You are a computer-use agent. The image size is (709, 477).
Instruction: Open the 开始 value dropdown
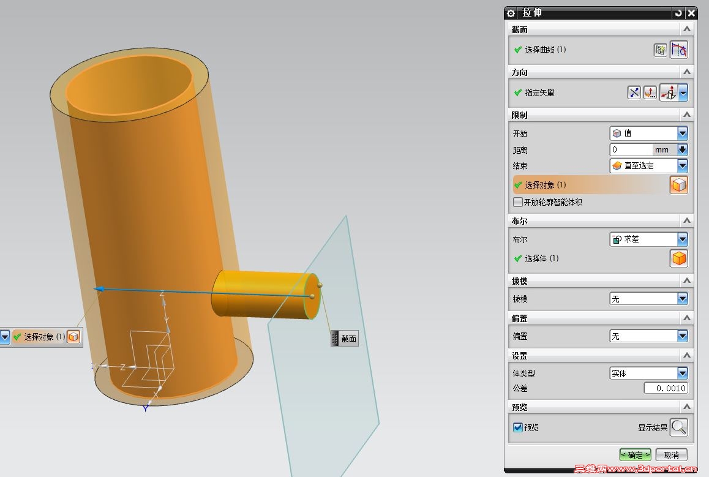click(x=682, y=133)
